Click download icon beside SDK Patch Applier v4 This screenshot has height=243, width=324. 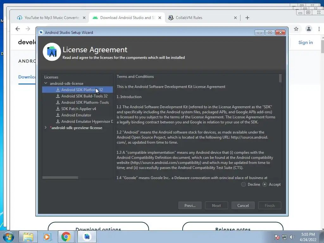[58, 109]
